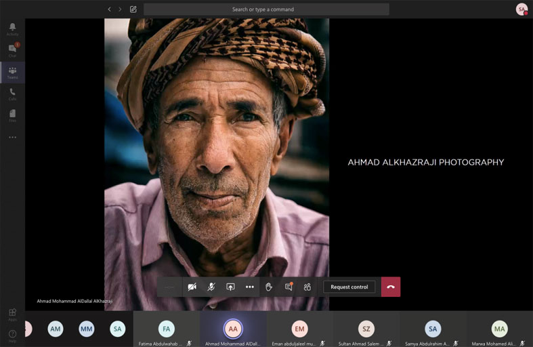Screen dimensions: 533x347
Task: Toggle the microphone mute button
Action: [x=211, y=287]
